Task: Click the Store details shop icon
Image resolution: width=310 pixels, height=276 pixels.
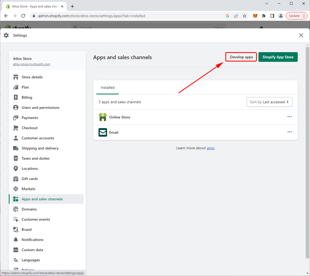Action: (15, 77)
